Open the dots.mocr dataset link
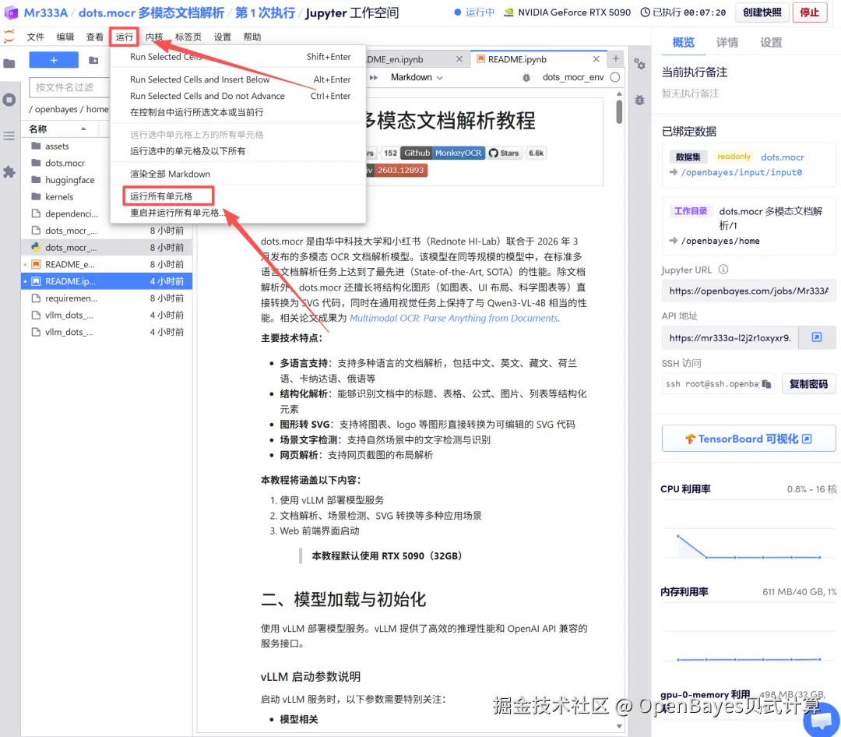Screen dimensions: 841x737 (x=782, y=157)
